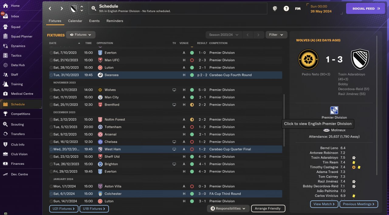Go to previous season arrow
The height and width of the screenshot is (215, 389).
(x=248, y=35)
